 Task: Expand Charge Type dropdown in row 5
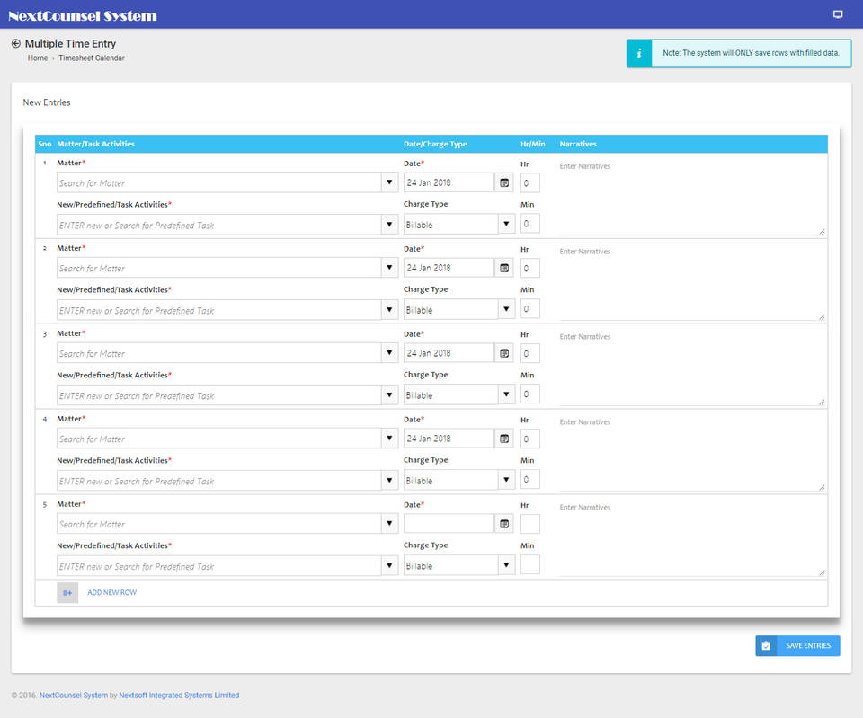coord(506,566)
